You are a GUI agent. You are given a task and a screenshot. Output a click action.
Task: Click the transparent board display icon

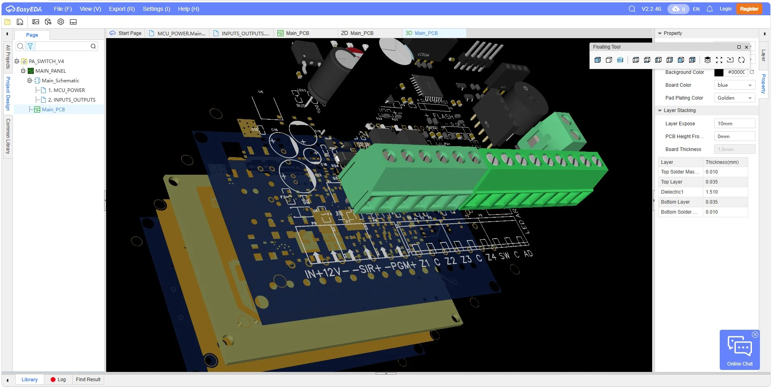coord(620,60)
